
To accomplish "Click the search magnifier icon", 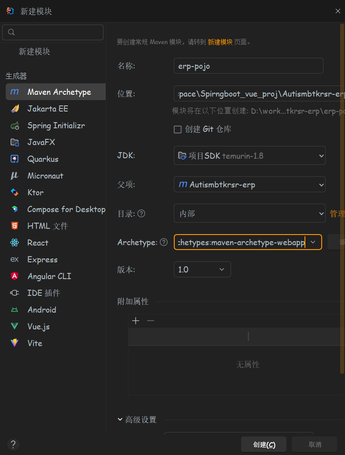I will click(x=11, y=32).
